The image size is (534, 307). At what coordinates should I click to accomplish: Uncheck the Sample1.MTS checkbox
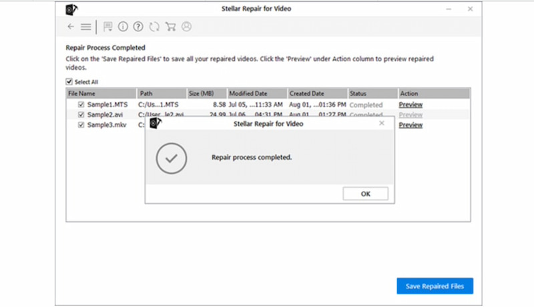click(x=81, y=105)
